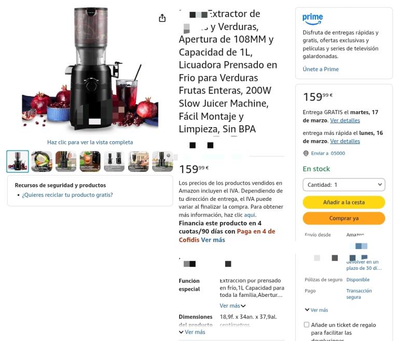400x341 pixels.
Task: Click the location pin icon near Enviar a
Action: tap(306, 154)
